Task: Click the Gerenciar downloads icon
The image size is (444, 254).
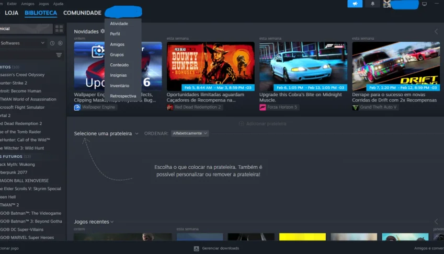Action: tap(196, 248)
